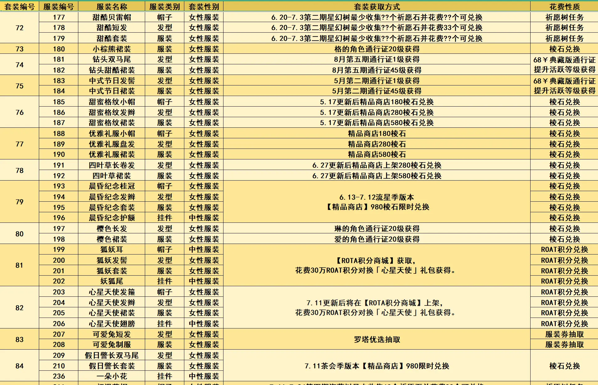This screenshot has width=598, height=385.
Task: Click the 套装获取方式 column header
Action: tap(377, 7)
